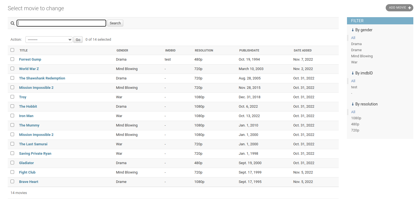Filter gender by Mind Blowing
This screenshot has height=199, width=415.
click(362, 56)
